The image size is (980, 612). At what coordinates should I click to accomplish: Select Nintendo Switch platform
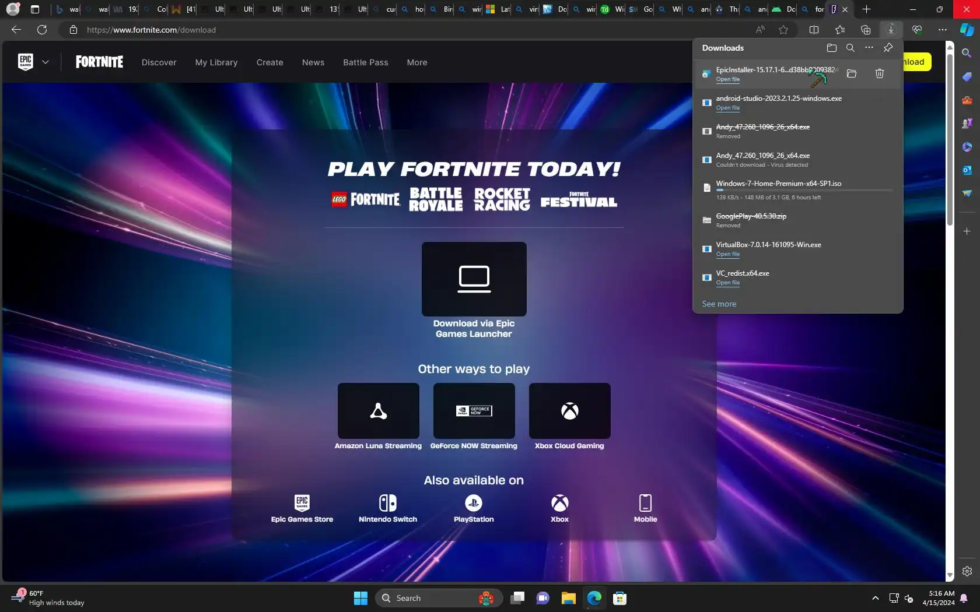tap(388, 508)
